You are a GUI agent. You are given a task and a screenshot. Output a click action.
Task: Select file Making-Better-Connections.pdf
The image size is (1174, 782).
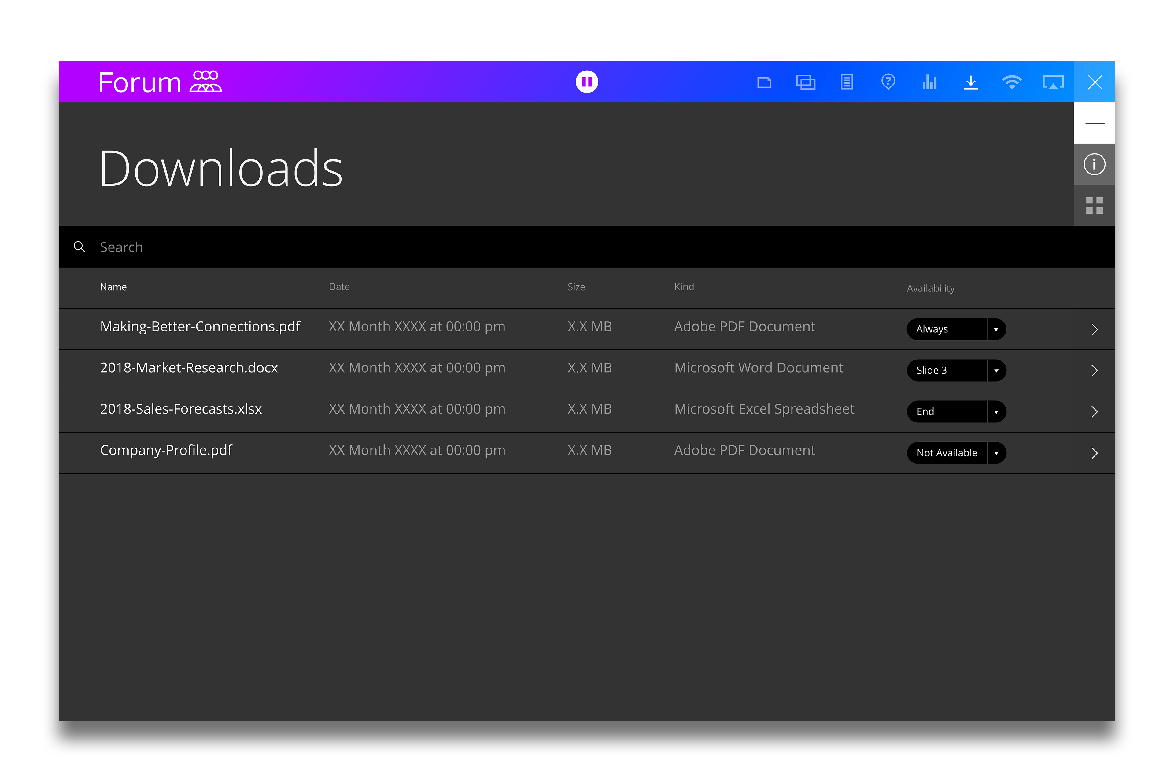point(200,327)
